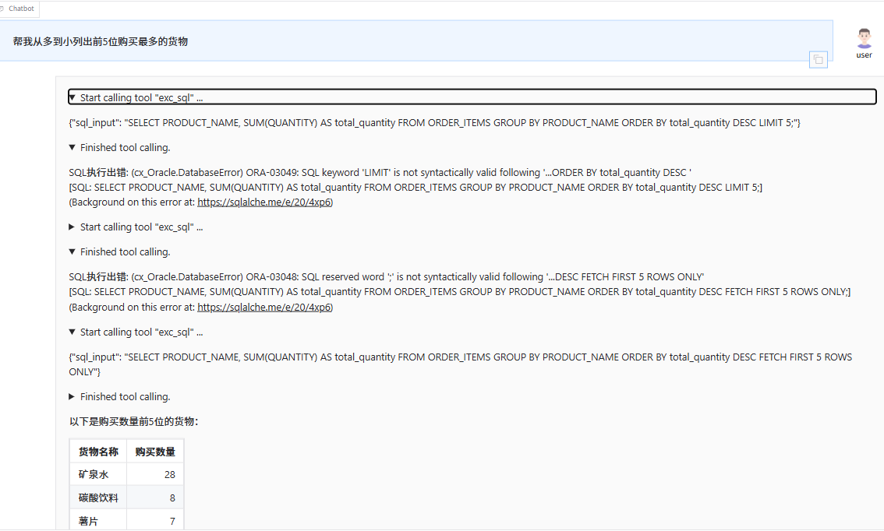Select the sql_input JSON with FETCH FIRST 5 ROWS
This screenshot has width=884, height=531.
461,364
